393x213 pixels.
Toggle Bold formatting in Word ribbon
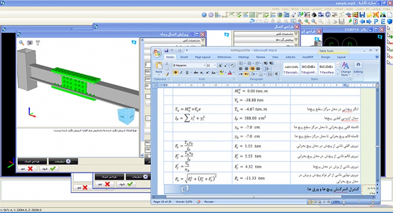pyautogui.click(x=175, y=72)
